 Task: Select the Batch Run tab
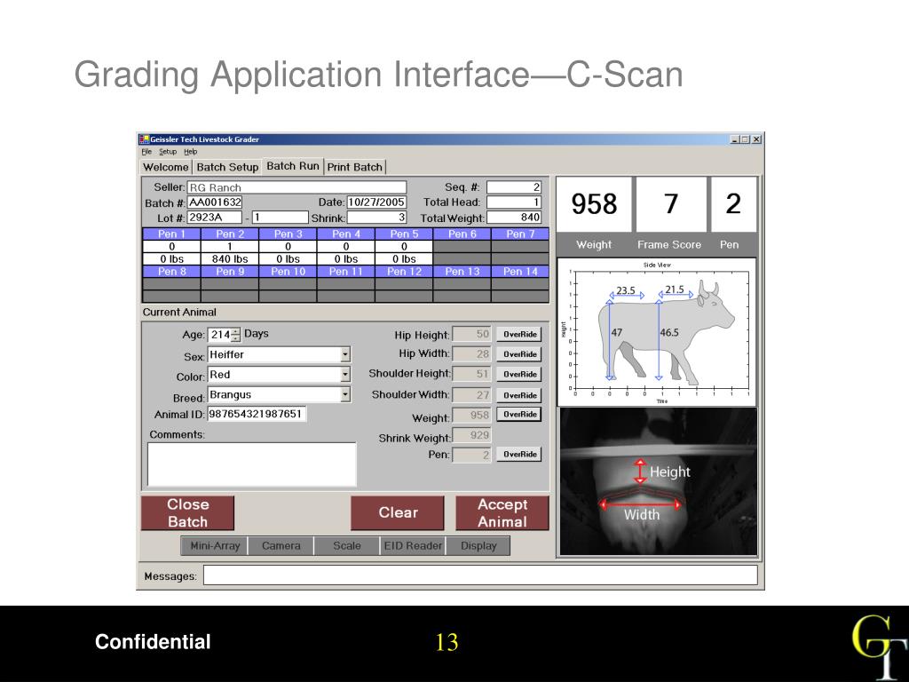pos(293,166)
